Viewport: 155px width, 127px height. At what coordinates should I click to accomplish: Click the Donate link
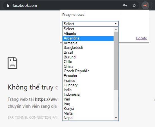(x=141, y=38)
